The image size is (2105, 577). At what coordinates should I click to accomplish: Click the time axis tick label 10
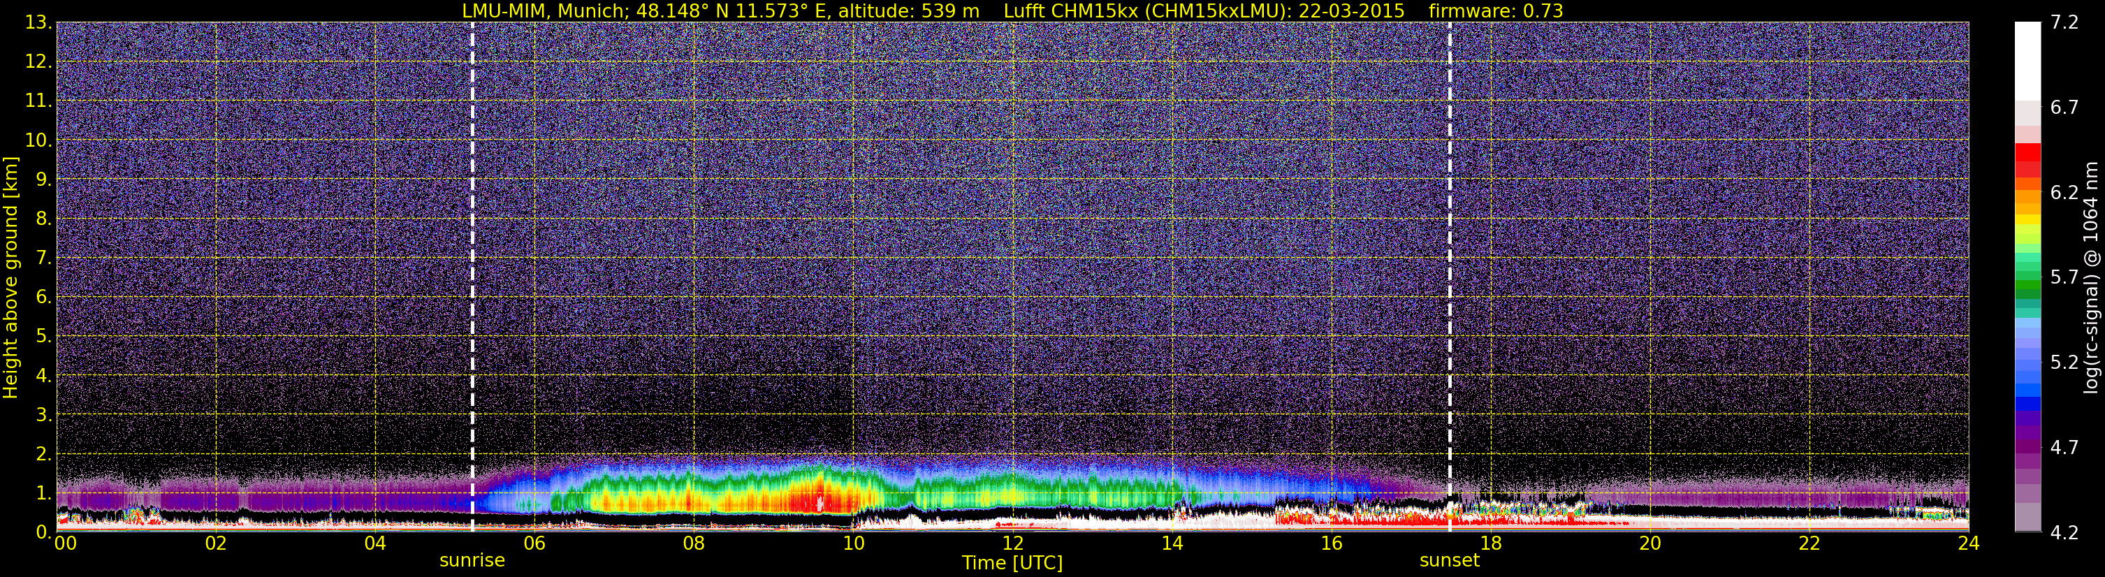click(x=853, y=543)
